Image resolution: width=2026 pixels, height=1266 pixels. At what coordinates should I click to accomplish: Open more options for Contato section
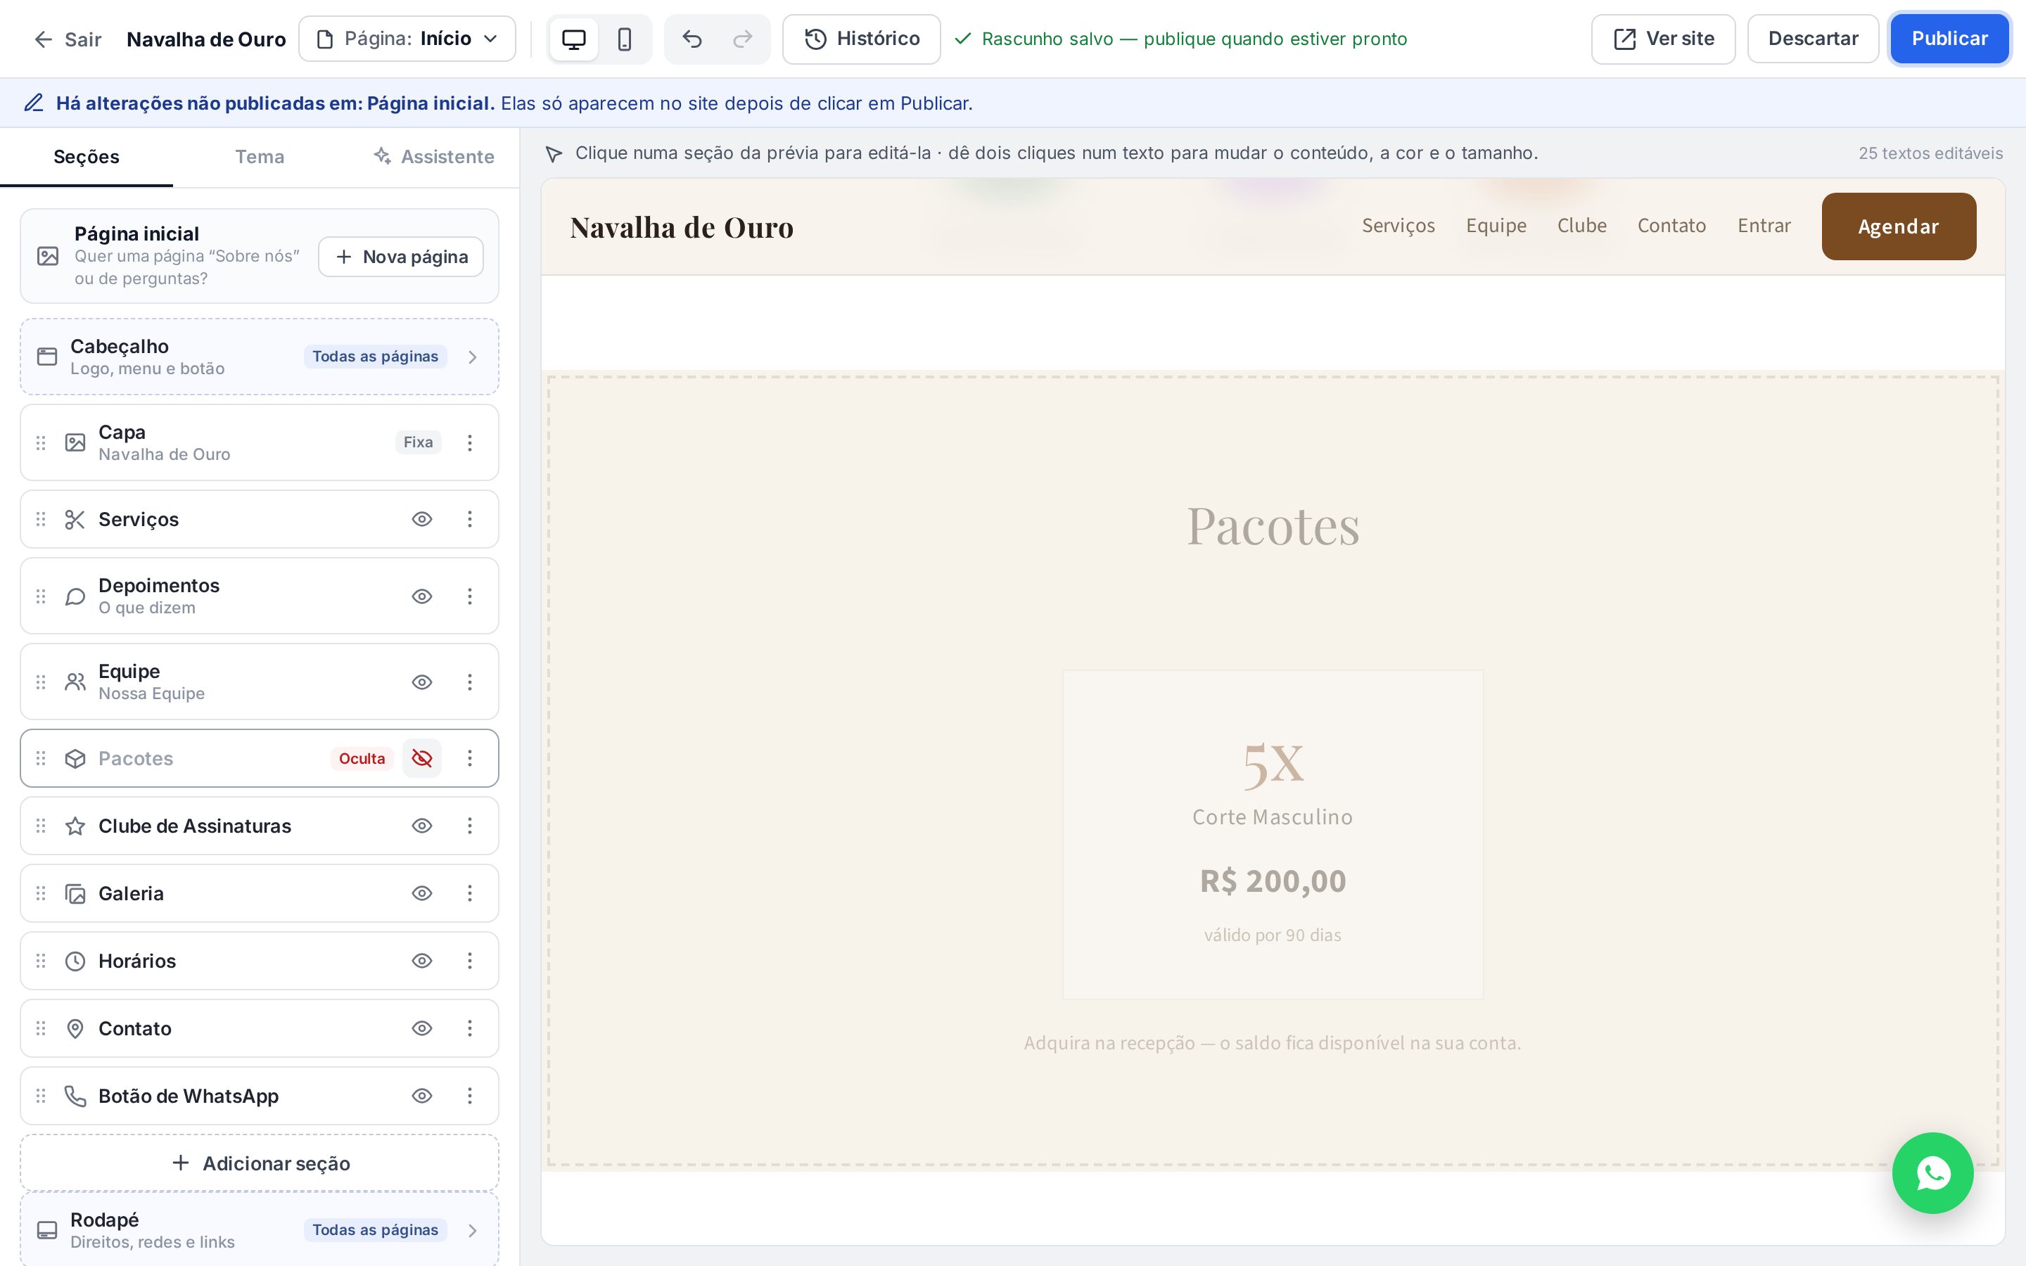point(470,1028)
